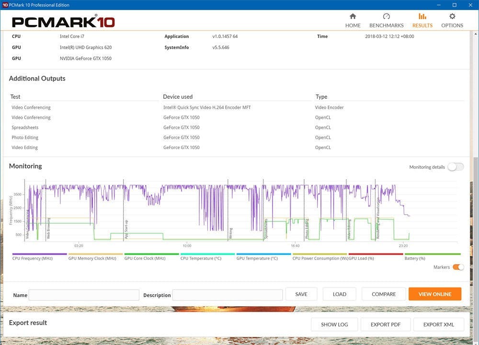The width and height of the screenshot is (479, 345).
Task: Go to the HOME tab label
Action: [353, 25]
